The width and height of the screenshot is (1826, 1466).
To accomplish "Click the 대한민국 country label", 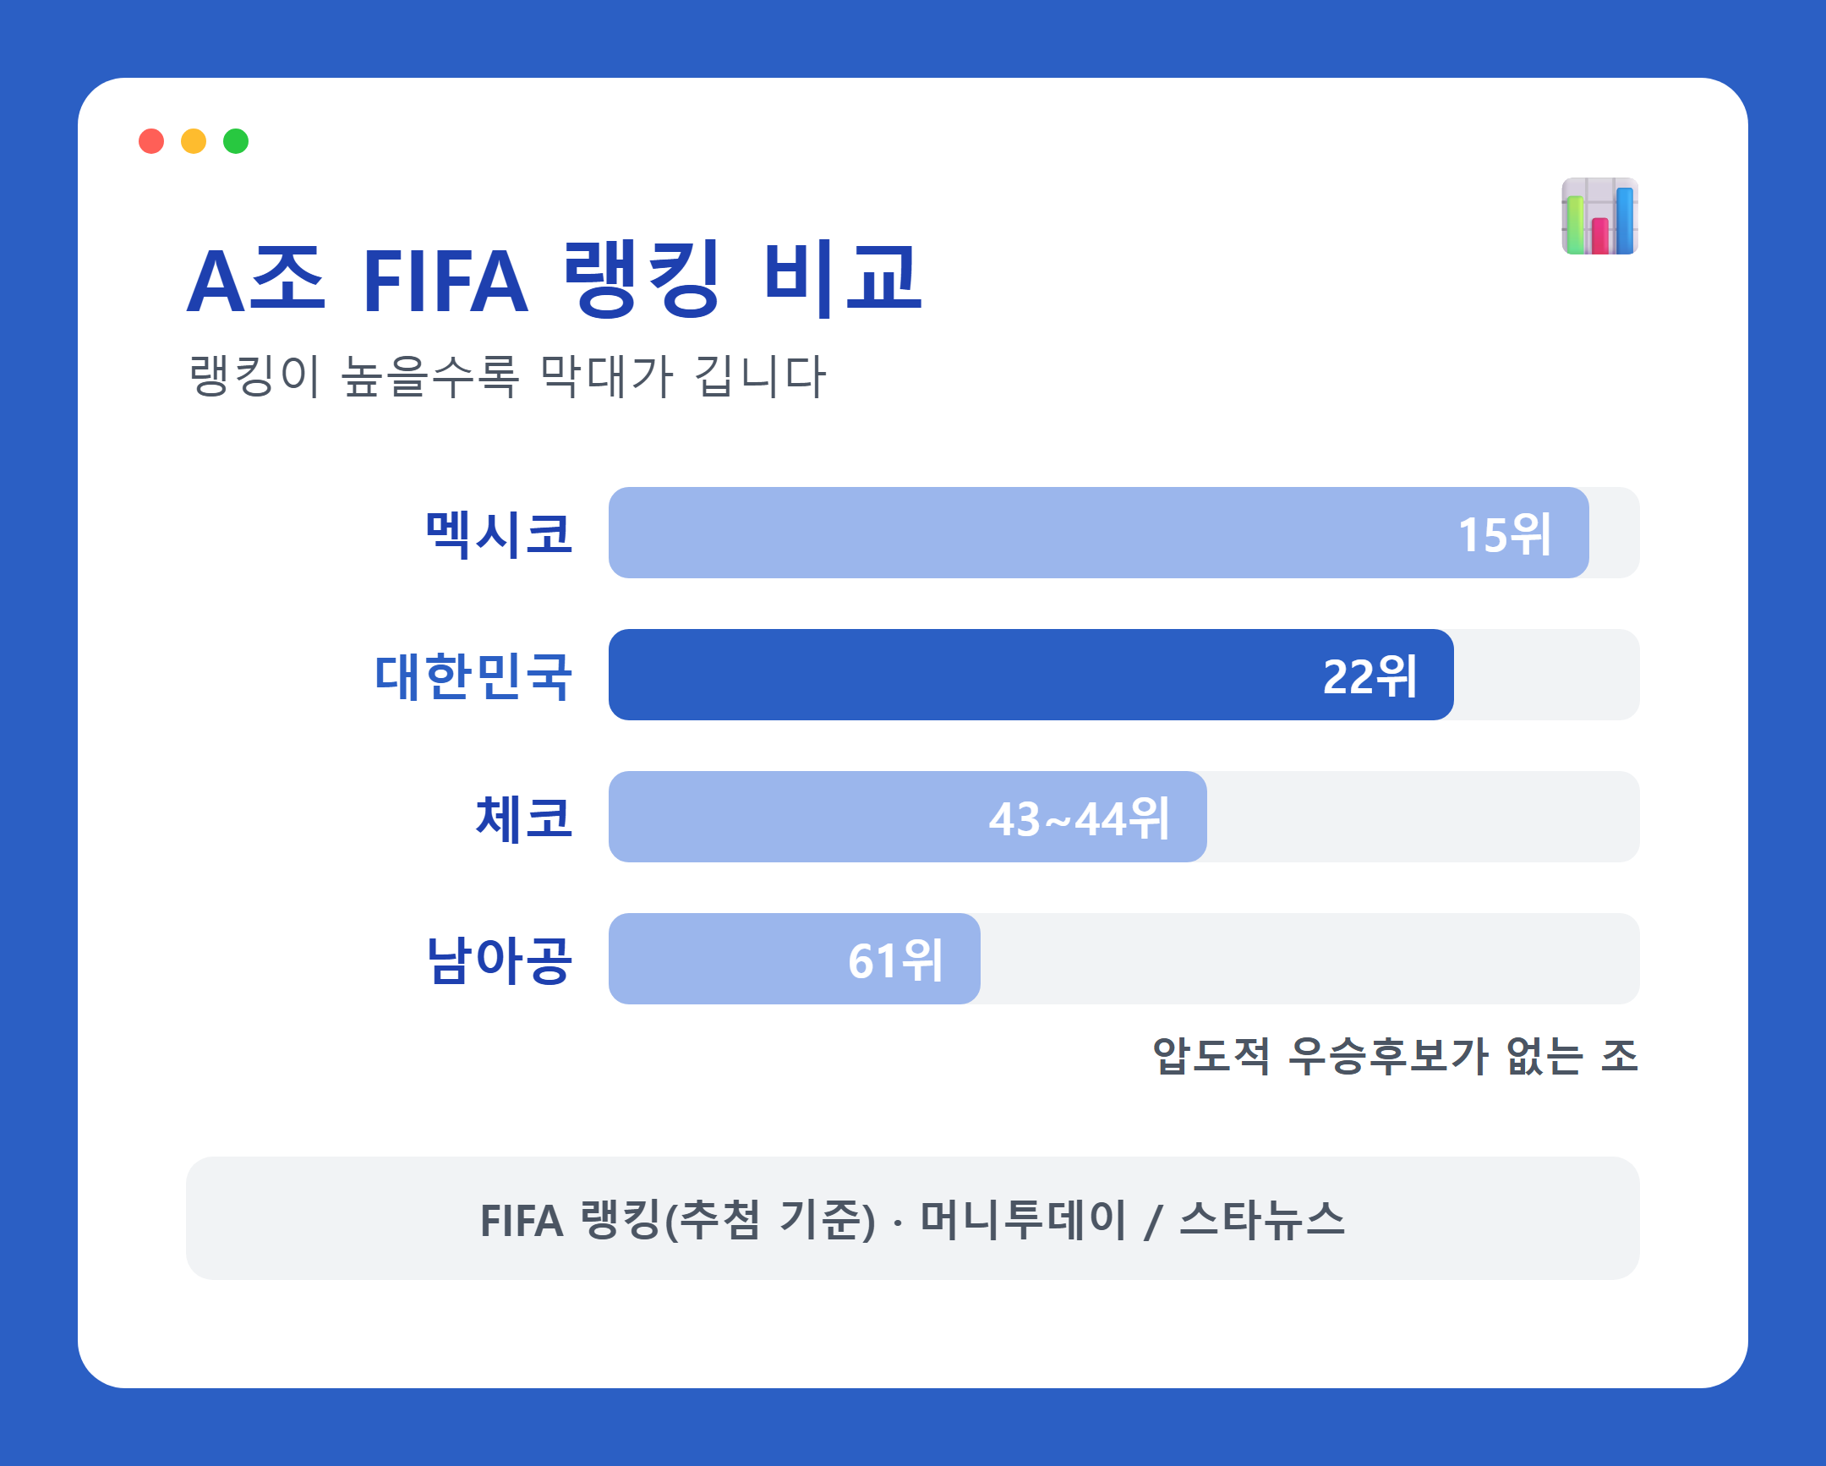I will coord(473,676).
